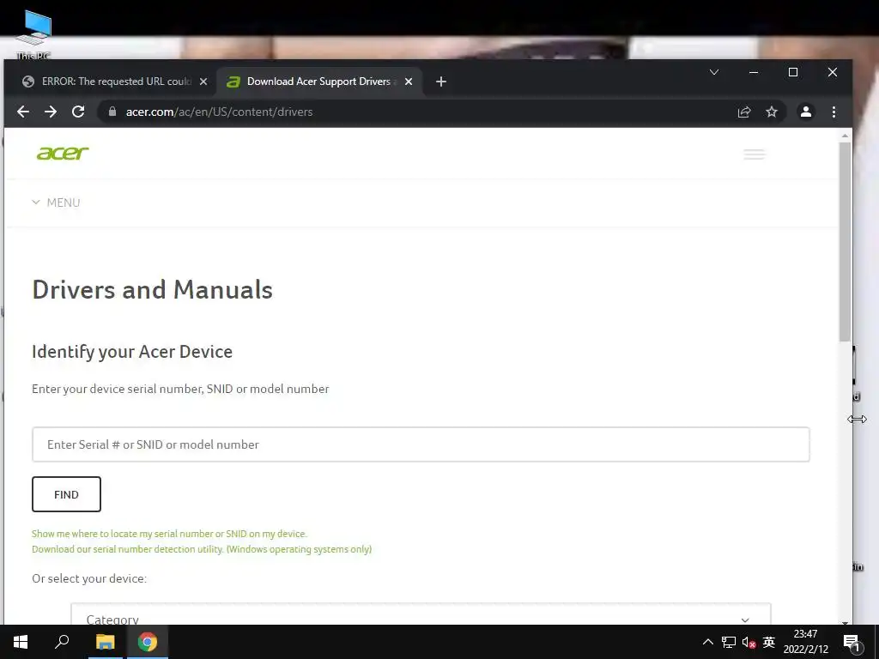Open Chrome's three-dot menu
Screen dimensions: 879x659
coord(834,112)
